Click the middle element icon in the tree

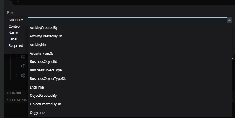tap(23, 66)
